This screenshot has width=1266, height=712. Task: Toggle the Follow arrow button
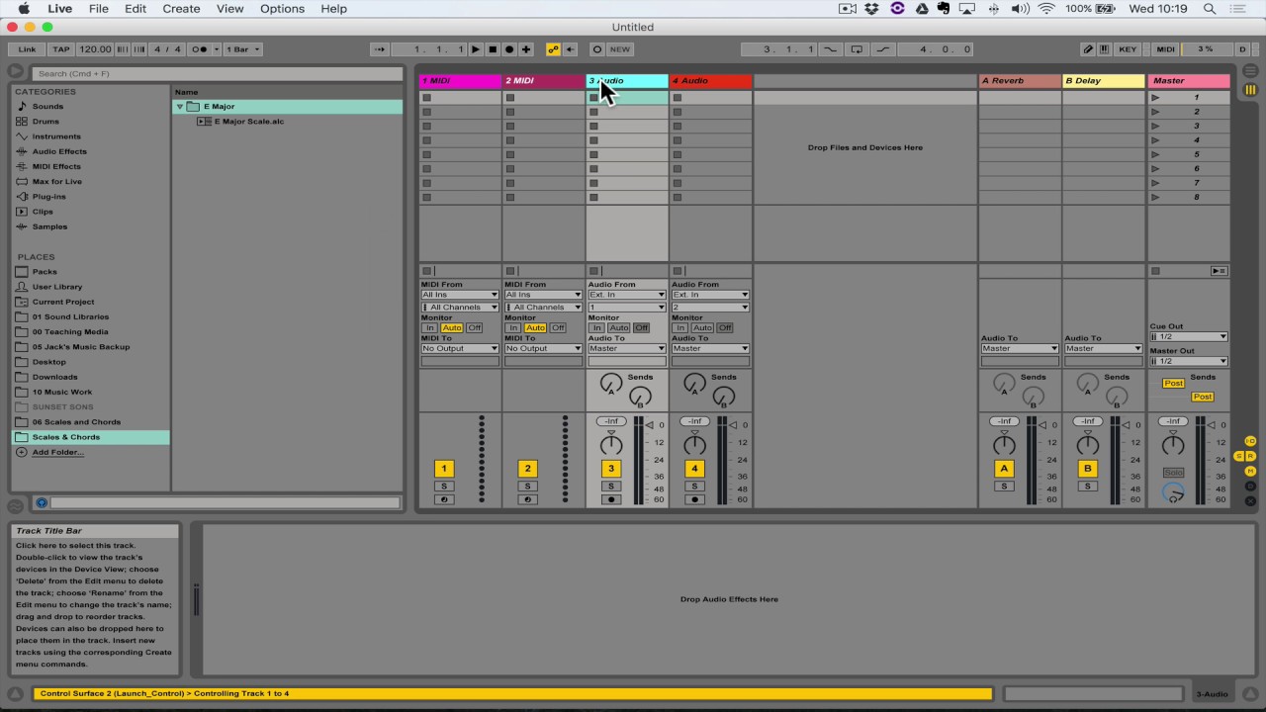[380, 49]
